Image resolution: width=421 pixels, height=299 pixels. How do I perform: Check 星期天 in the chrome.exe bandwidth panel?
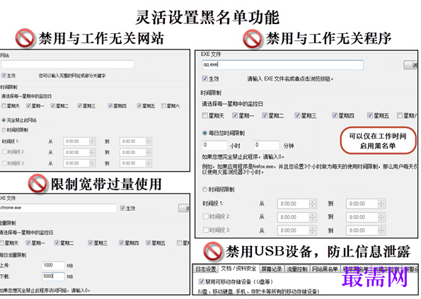2,243
